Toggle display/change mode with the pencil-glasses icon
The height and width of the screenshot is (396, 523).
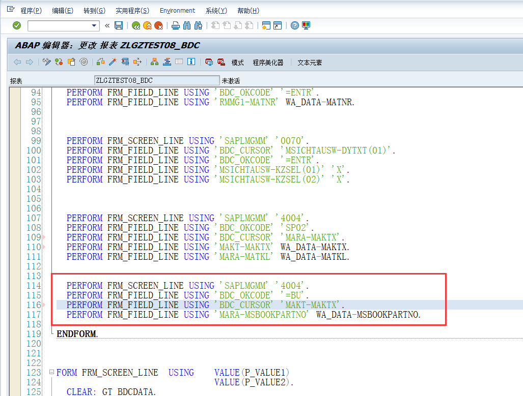46,62
